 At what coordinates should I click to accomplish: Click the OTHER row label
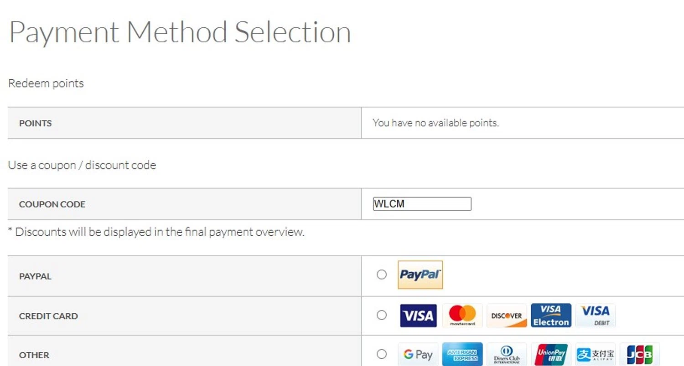click(34, 355)
